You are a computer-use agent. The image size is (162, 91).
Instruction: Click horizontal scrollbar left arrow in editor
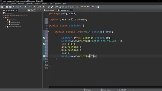coord(50,87)
